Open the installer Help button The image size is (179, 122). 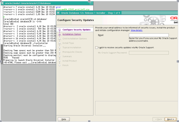(64, 119)
